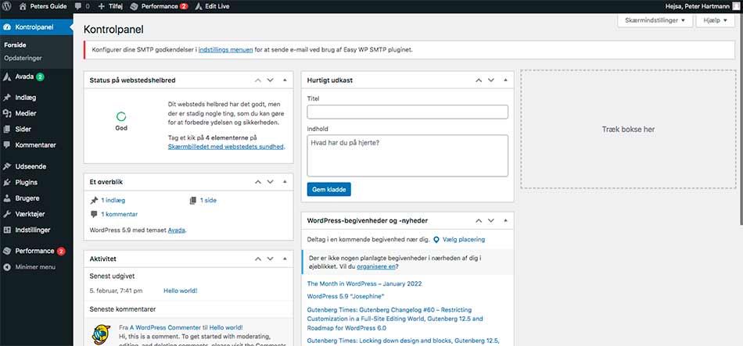Move Status på webstedshelbred box down
The height and width of the screenshot is (346, 743).
click(x=270, y=80)
